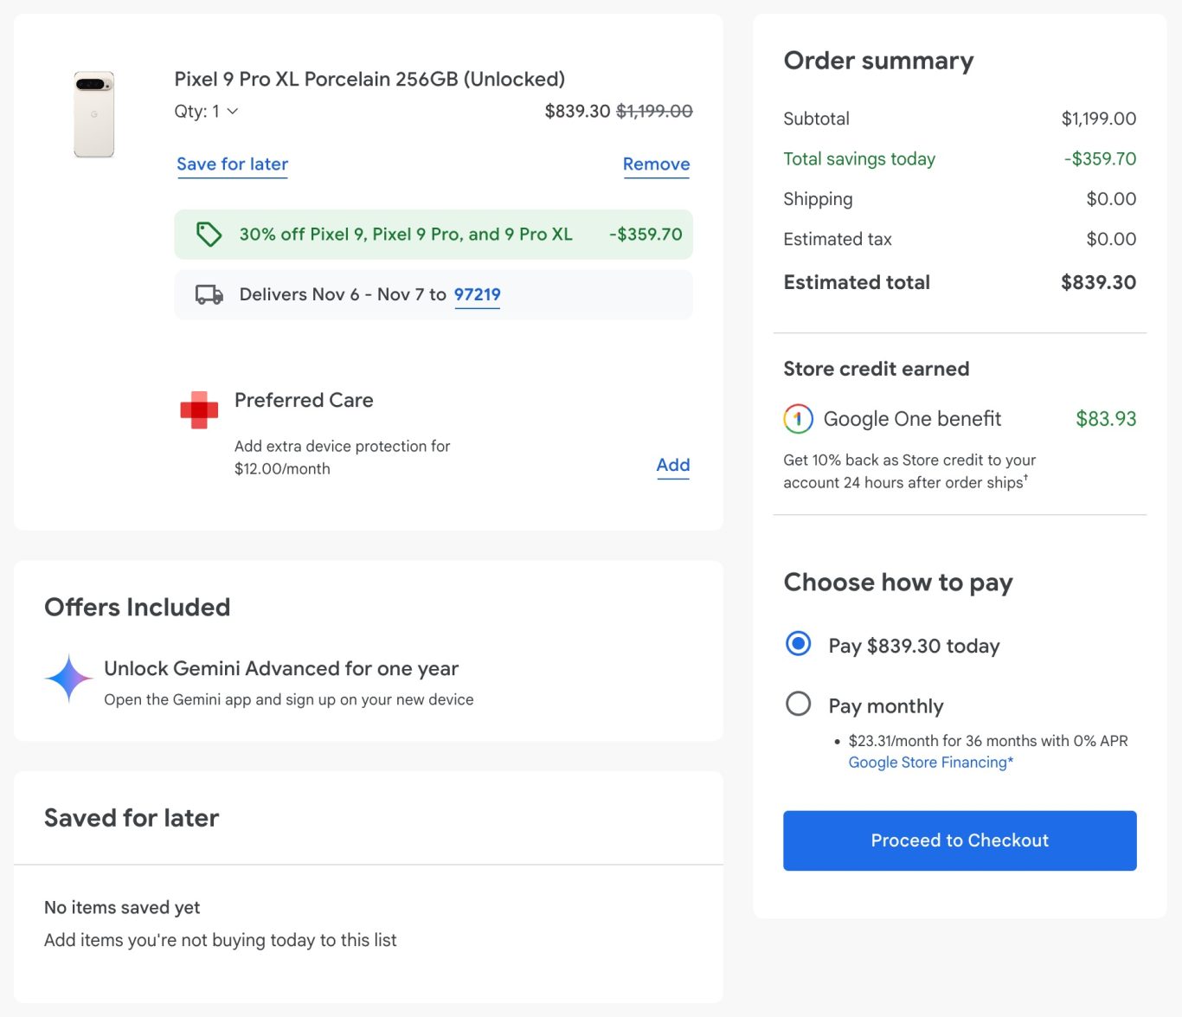The width and height of the screenshot is (1182, 1017).
Task: Change delivery ZIP code 97219
Action: click(x=477, y=295)
